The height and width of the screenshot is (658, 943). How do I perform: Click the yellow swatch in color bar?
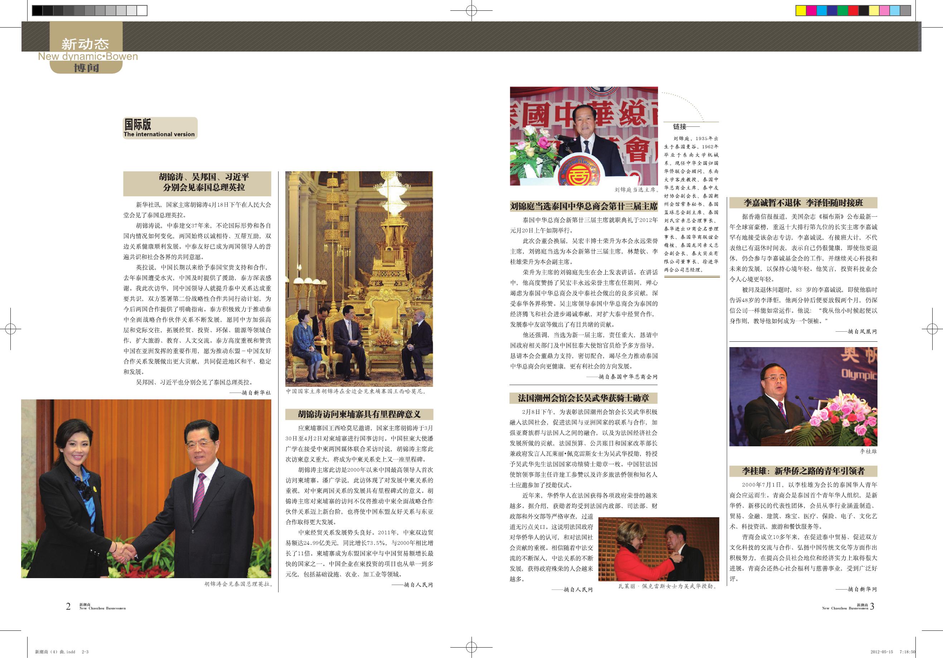(x=801, y=11)
